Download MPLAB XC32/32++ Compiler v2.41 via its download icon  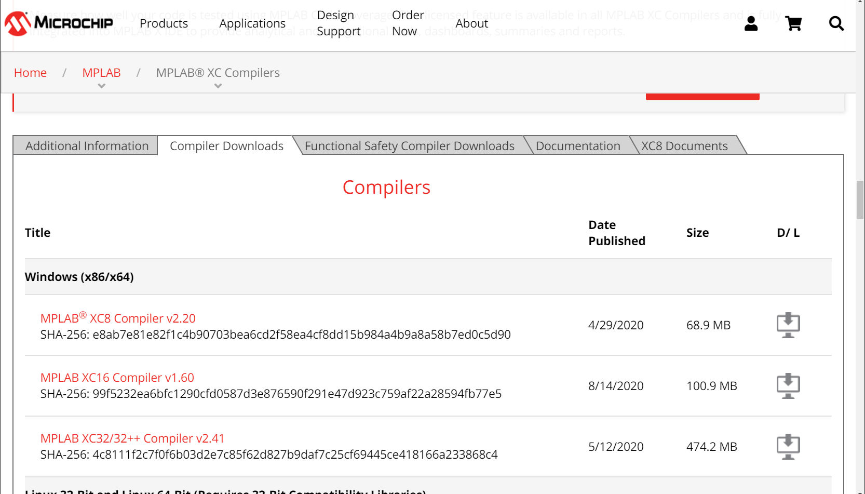coord(788,446)
